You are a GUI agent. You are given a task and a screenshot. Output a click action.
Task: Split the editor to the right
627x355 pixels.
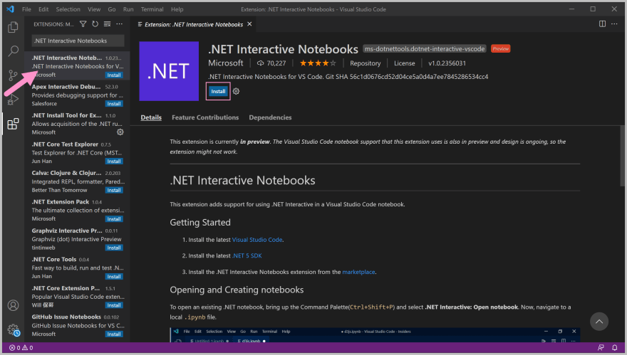point(602,24)
